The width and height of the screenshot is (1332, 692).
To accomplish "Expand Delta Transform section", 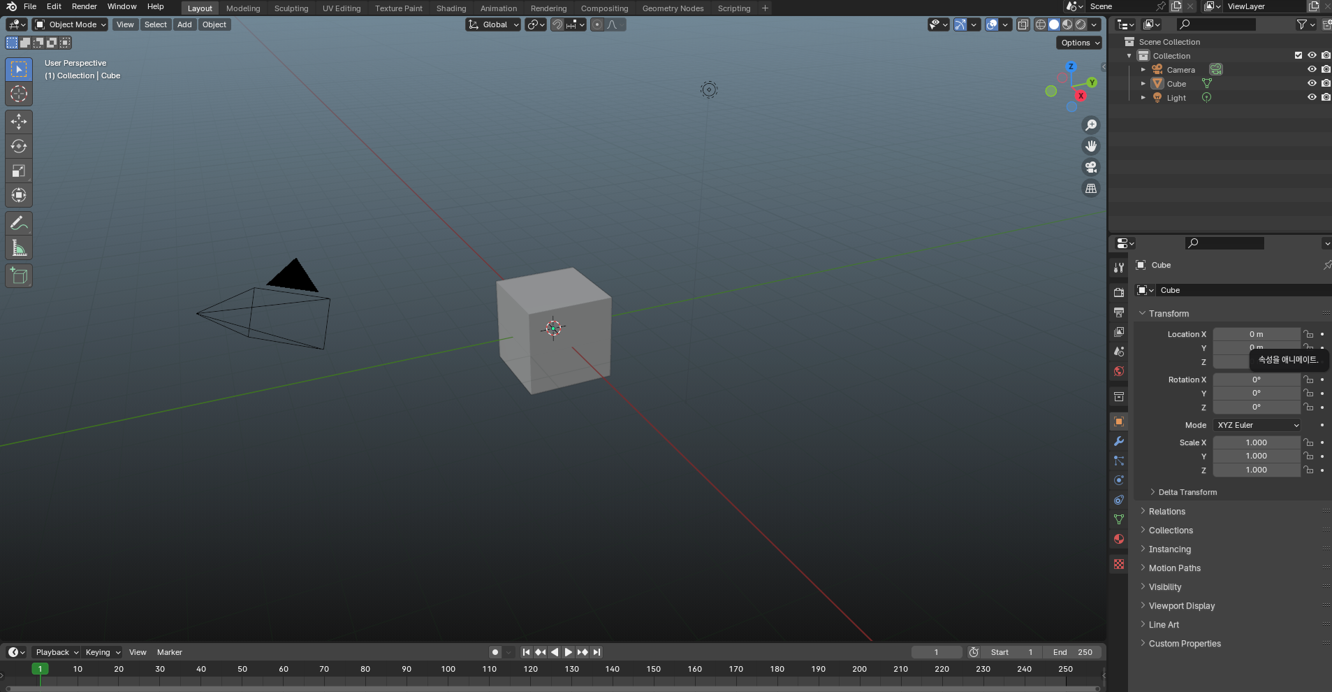I will coord(1187,492).
